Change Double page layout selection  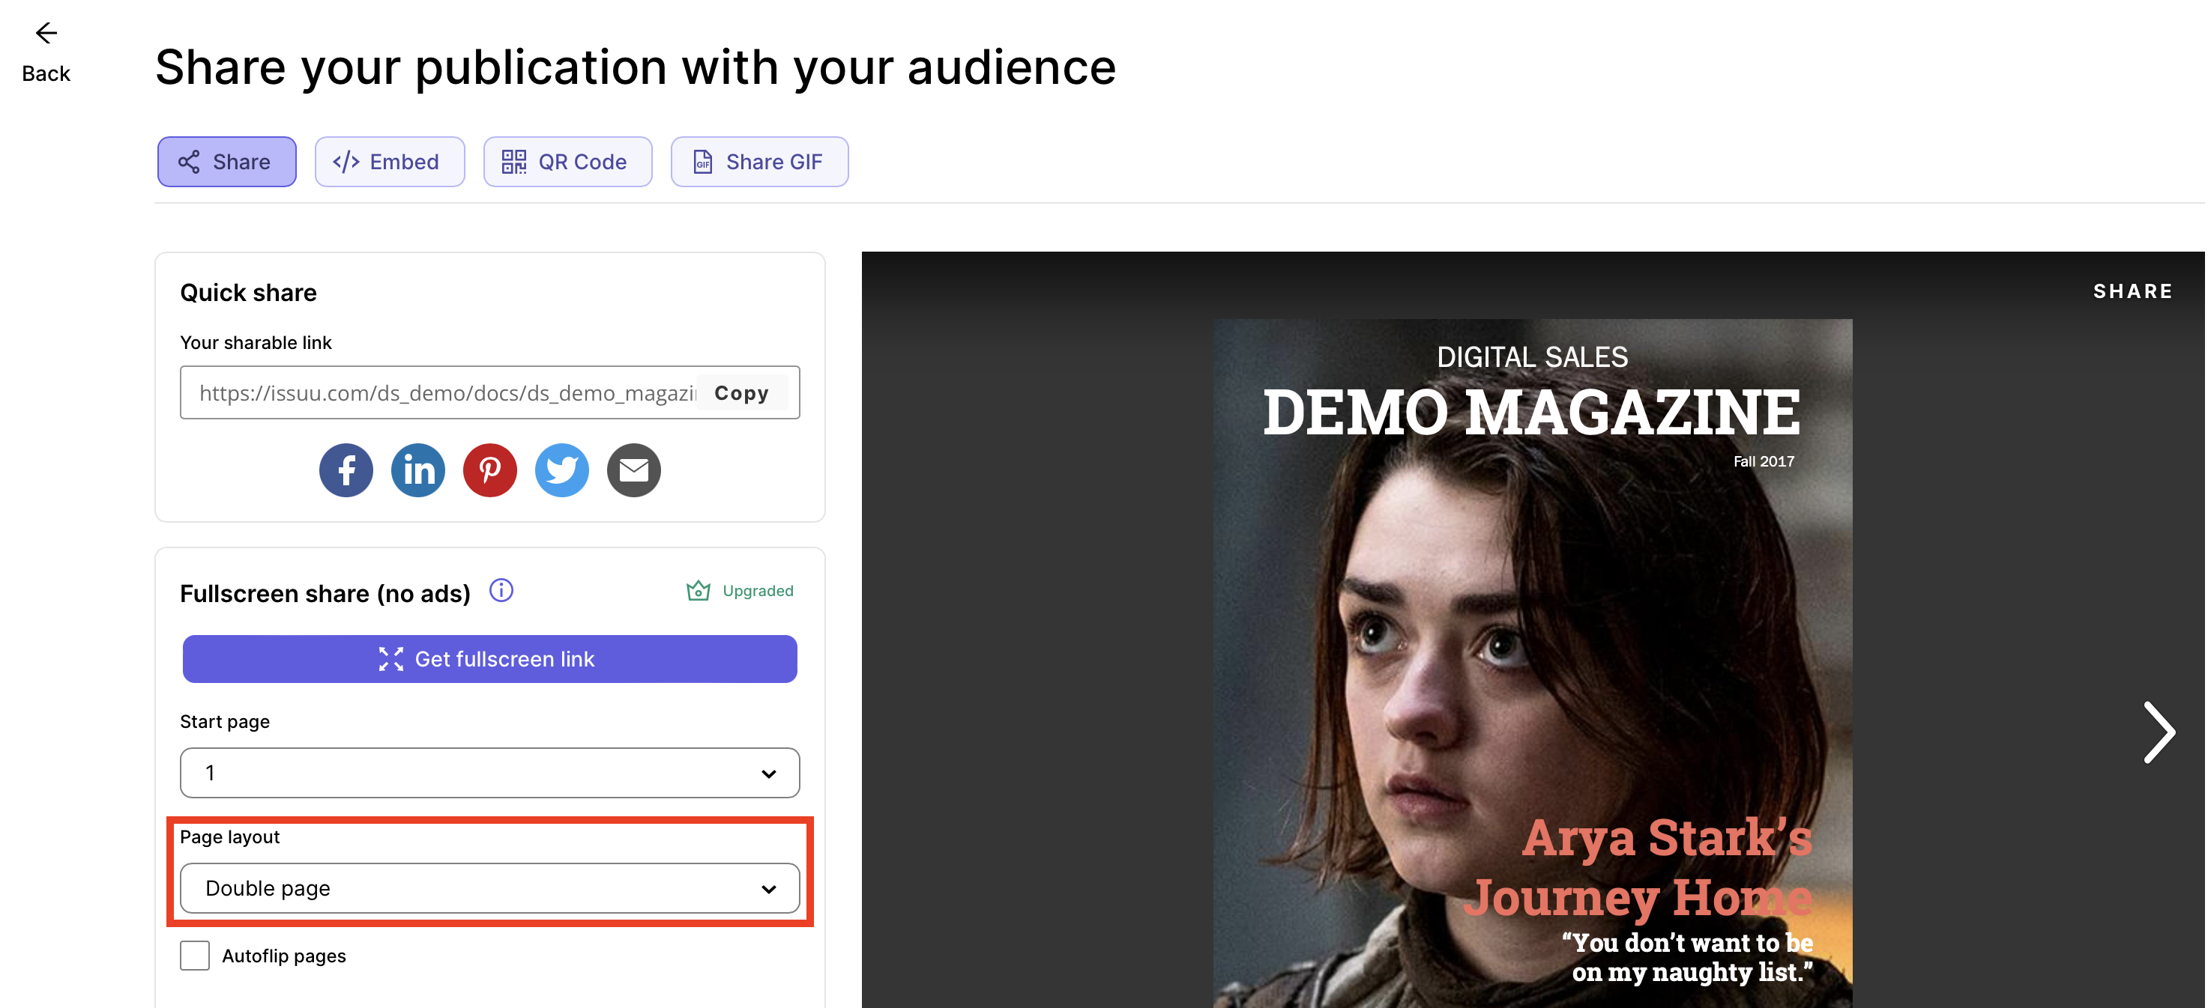click(x=489, y=888)
